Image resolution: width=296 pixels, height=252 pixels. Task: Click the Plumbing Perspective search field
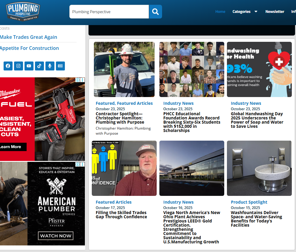pos(109,12)
